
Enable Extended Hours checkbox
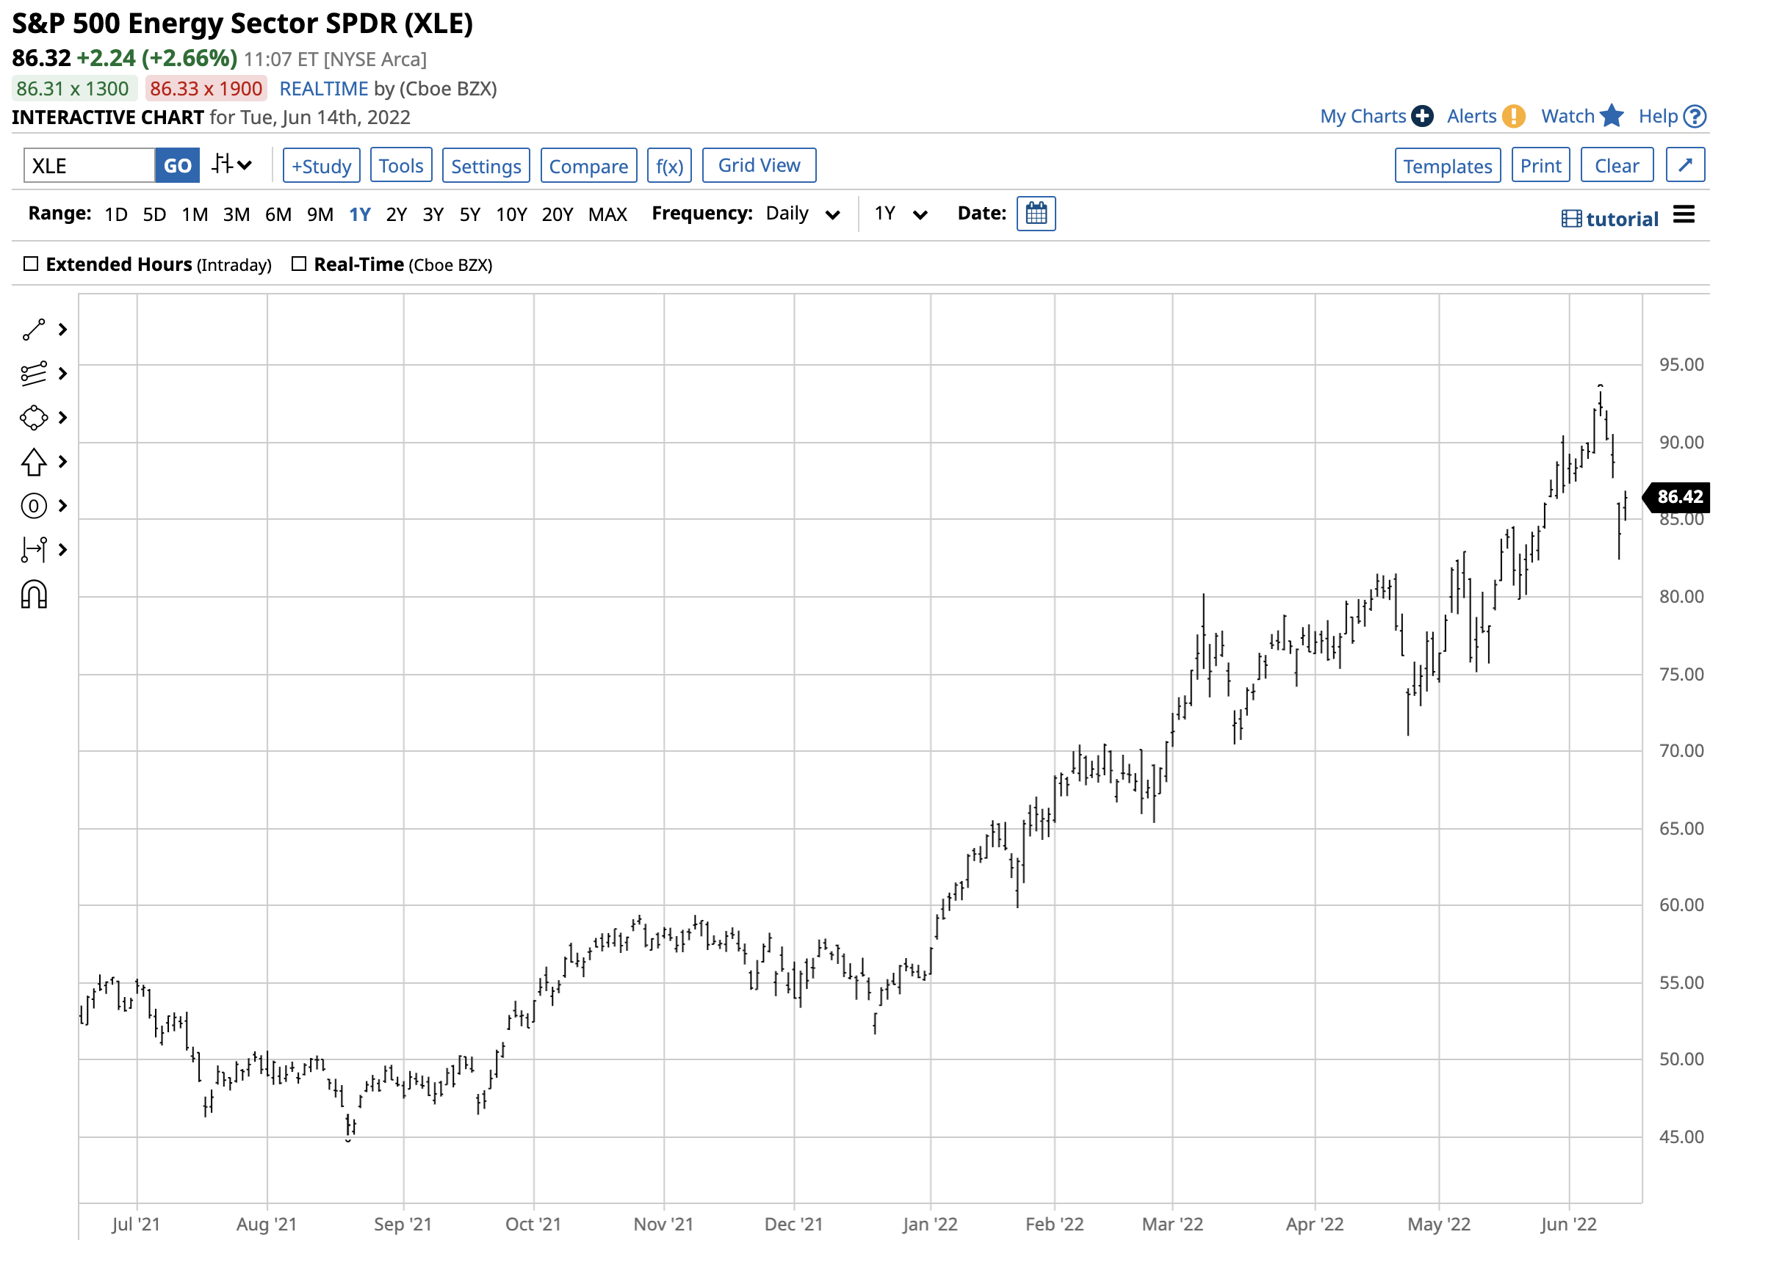31,264
